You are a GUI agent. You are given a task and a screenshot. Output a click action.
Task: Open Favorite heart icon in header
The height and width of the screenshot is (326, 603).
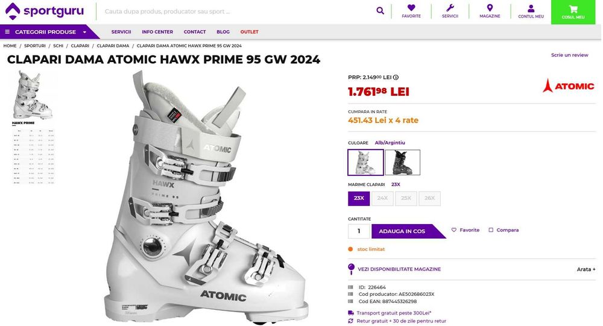pos(411,9)
